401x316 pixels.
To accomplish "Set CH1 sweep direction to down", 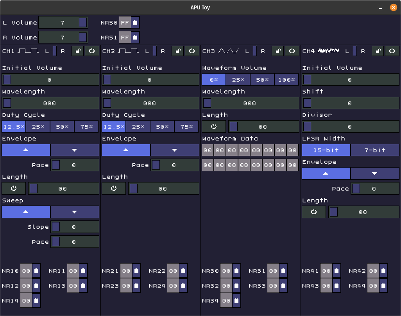I will (x=75, y=212).
